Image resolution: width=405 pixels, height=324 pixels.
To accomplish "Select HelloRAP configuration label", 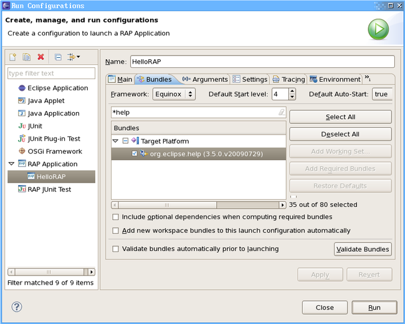I will pyautogui.click(x=51, y=177).
